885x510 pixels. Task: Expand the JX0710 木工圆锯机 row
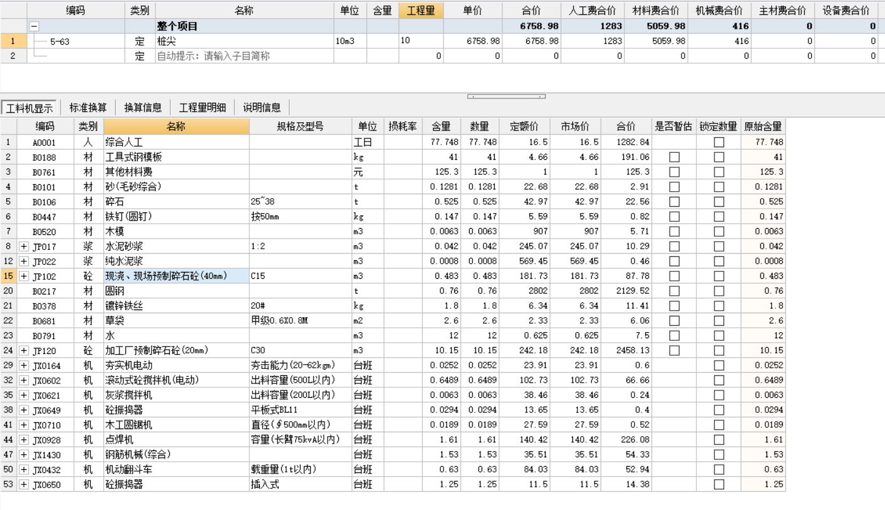tap(24, 425)
